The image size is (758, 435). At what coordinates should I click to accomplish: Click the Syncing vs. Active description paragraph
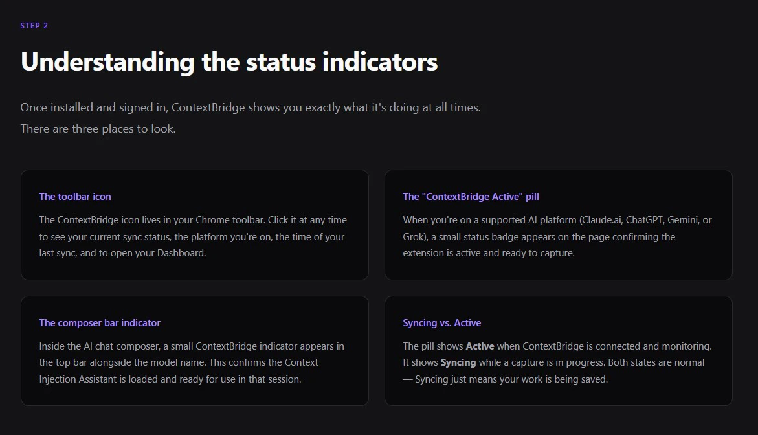[557, 362]
